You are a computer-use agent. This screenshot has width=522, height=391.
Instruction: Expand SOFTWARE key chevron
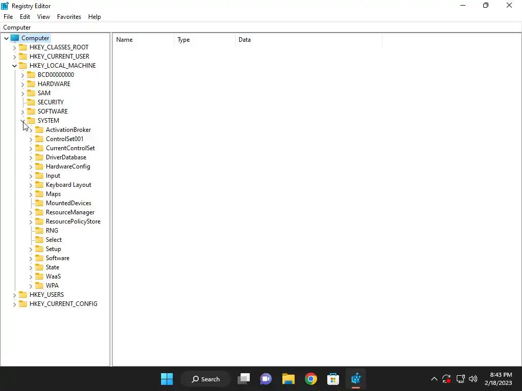click(x=22, y=111)
